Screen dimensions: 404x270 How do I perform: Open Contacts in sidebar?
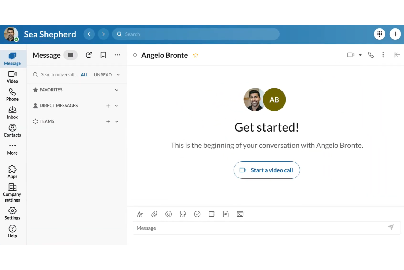tap(12, 131)
